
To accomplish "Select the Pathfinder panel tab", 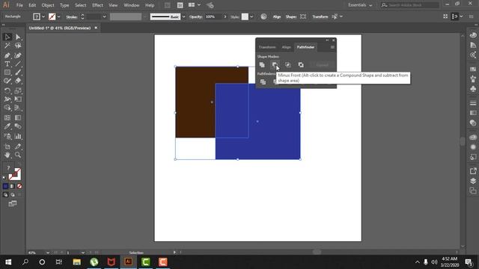I will 305,47.
